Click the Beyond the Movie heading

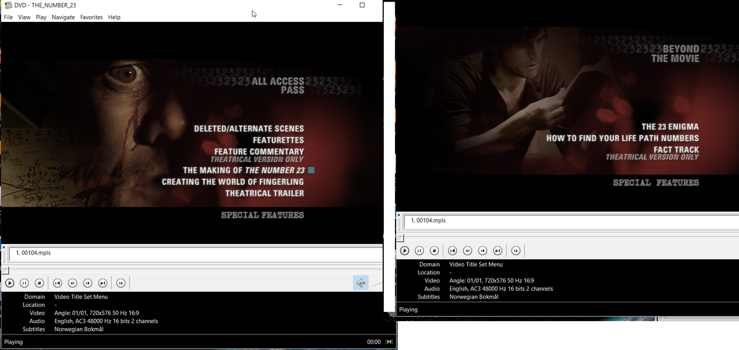675,54
